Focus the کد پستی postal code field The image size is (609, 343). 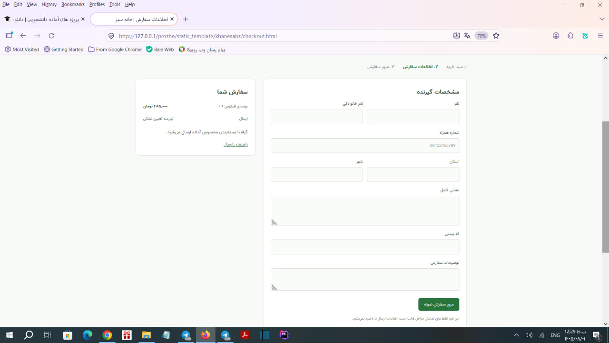365,247
